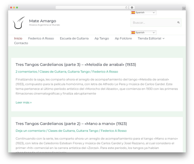The height and width of the screenshot is (164, 194).
Task: Open Federico A Rosso author link in first post
Action: tap(105, 72)
